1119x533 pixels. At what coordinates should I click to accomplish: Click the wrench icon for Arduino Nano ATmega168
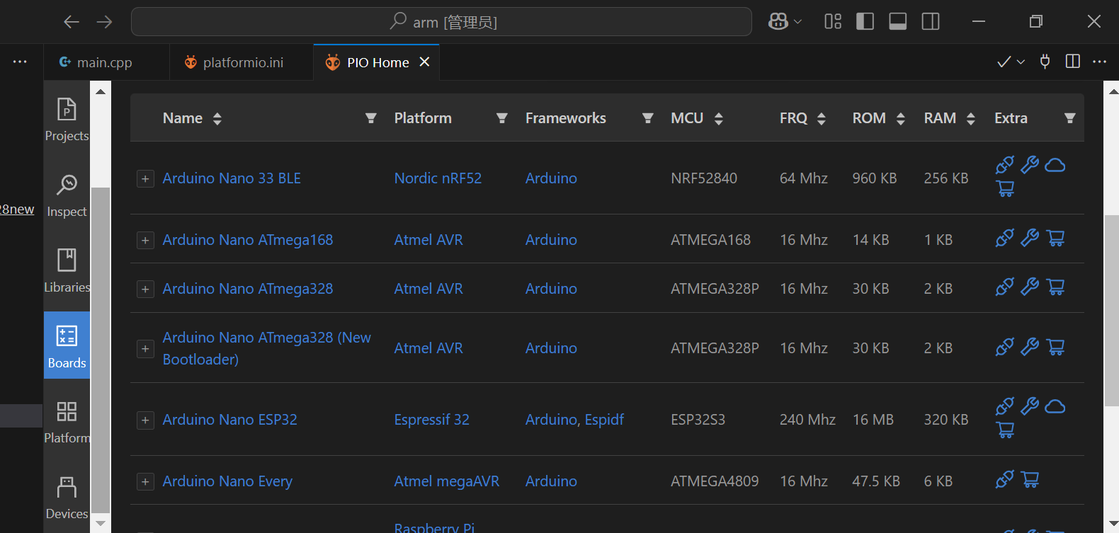(1030, 238)
